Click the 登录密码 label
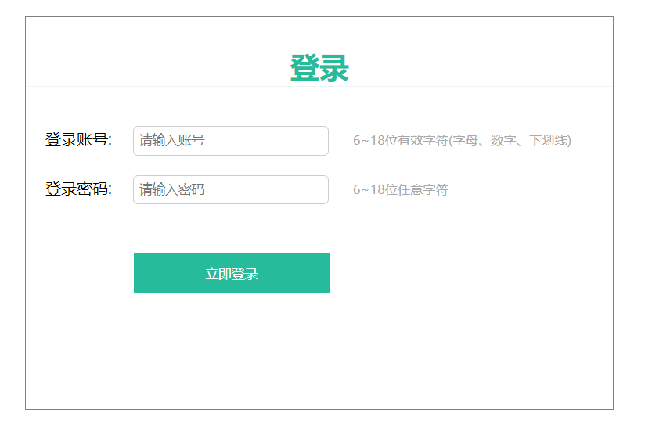Image resolution: width=652 pixels, height=431 pixels. (78, 190)
